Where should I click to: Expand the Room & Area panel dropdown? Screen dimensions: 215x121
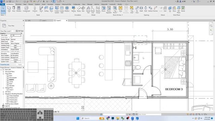click(118, 15)
